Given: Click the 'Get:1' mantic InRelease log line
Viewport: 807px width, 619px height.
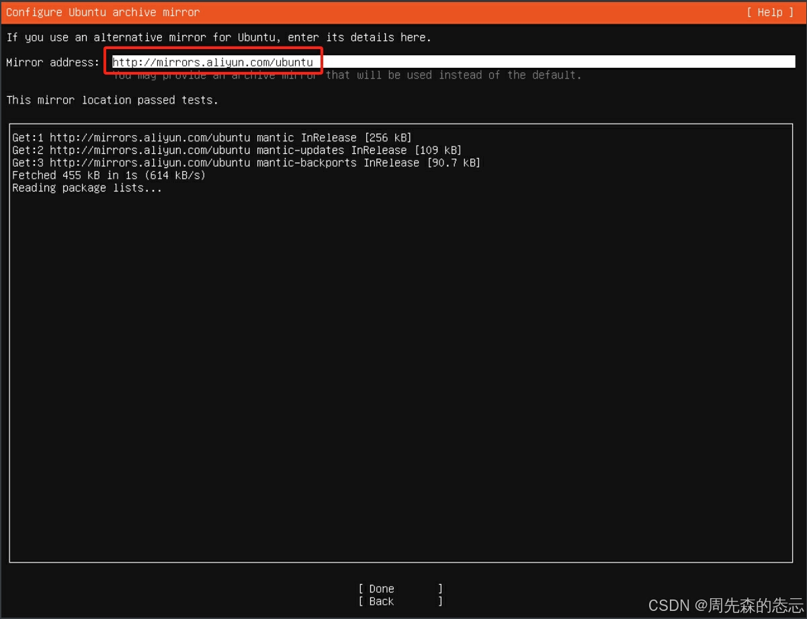Looking at the screenshot, I should coord(212,138).
